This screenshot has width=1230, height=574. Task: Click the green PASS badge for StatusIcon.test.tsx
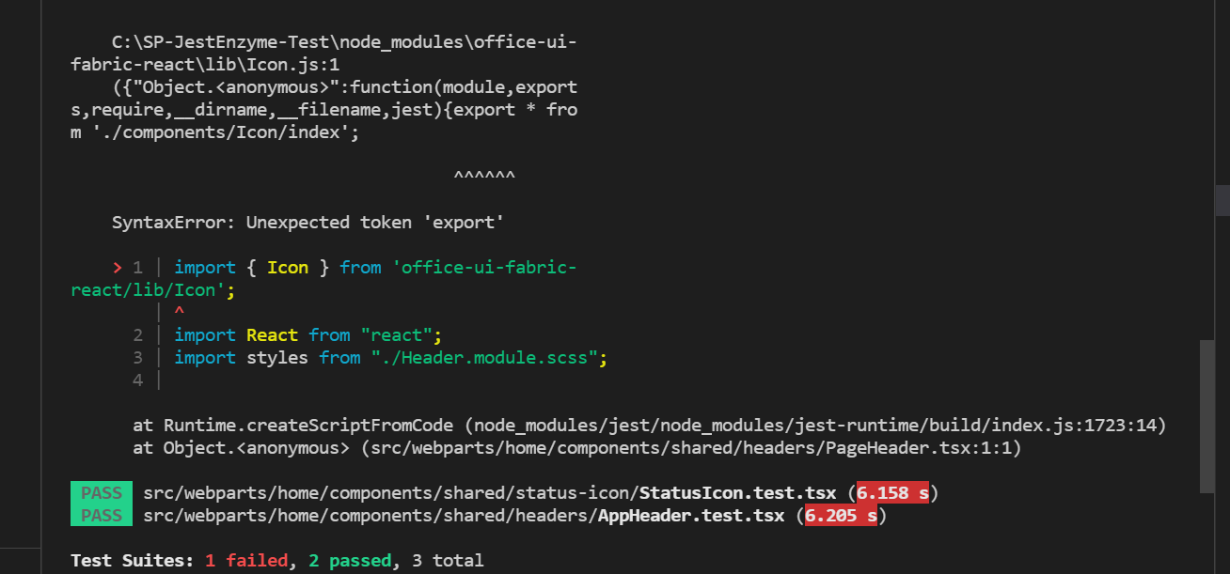click(x=101, y=491)
